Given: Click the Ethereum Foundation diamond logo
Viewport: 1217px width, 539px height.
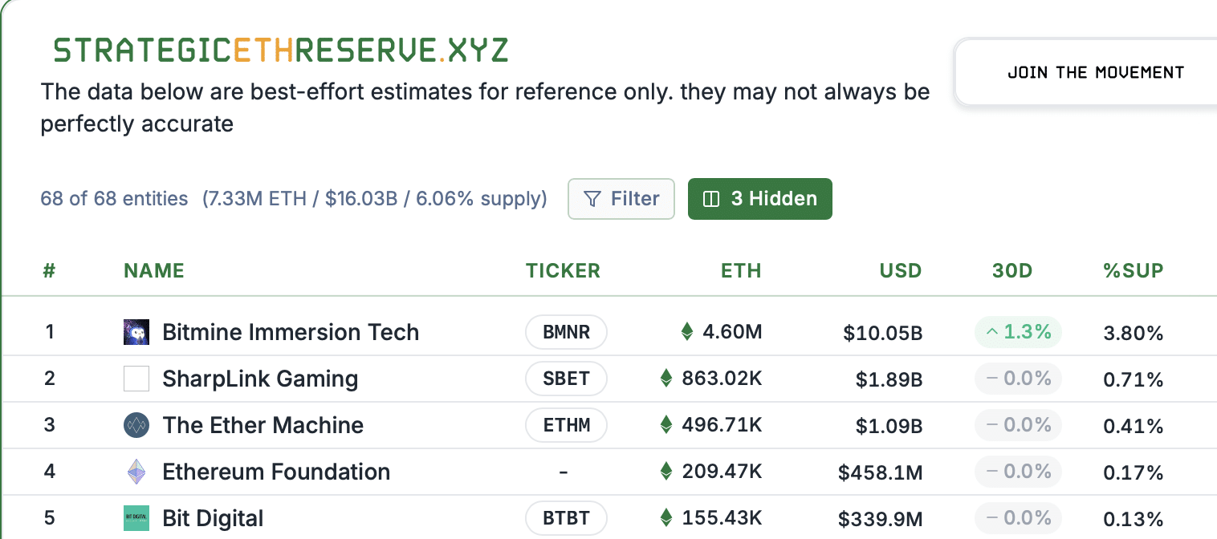Looking at the screenshot, I should [136, 472].
